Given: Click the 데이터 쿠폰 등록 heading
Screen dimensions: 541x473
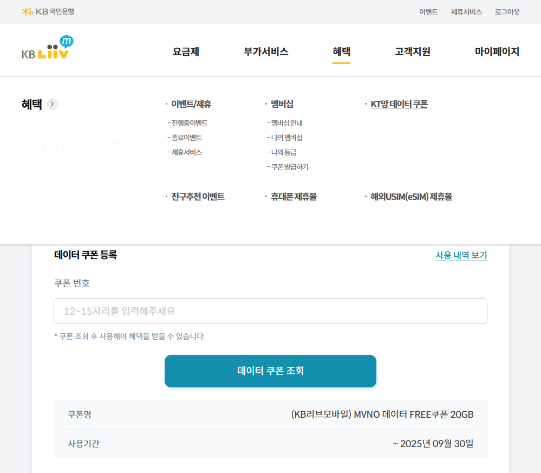Looking at the screenshot, I should pos(86,255).
